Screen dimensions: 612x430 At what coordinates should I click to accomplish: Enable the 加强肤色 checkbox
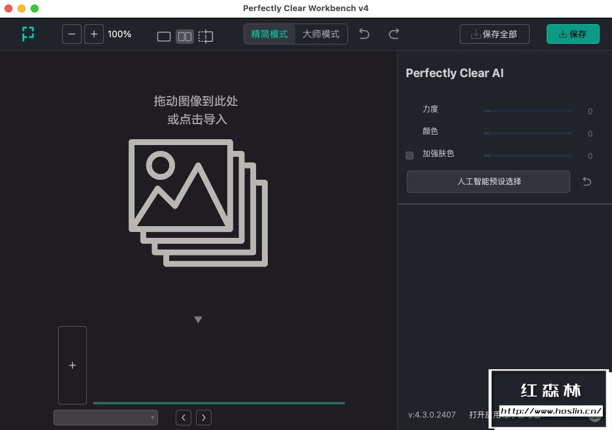pyautogui.click(x=410, y=156)
